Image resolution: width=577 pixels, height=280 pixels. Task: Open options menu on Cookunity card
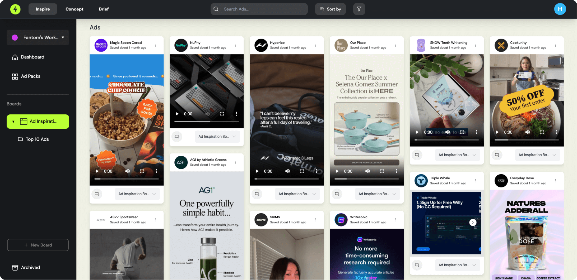click(555, 45)
